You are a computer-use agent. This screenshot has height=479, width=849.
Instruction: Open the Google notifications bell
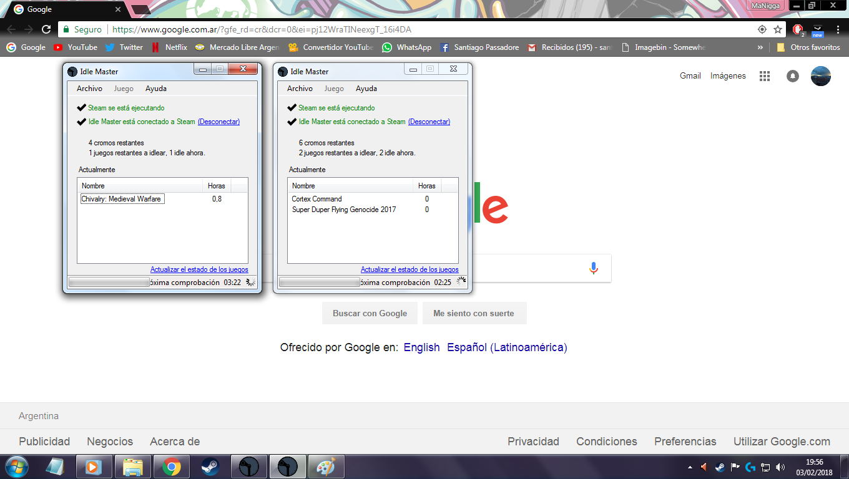click(793, 76)
